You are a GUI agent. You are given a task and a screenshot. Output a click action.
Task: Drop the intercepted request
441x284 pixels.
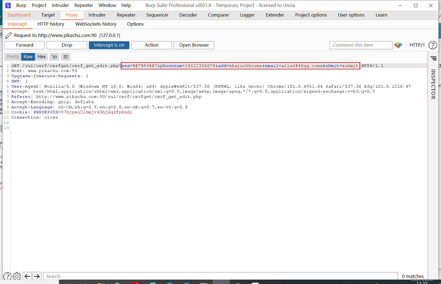(67, 45)
